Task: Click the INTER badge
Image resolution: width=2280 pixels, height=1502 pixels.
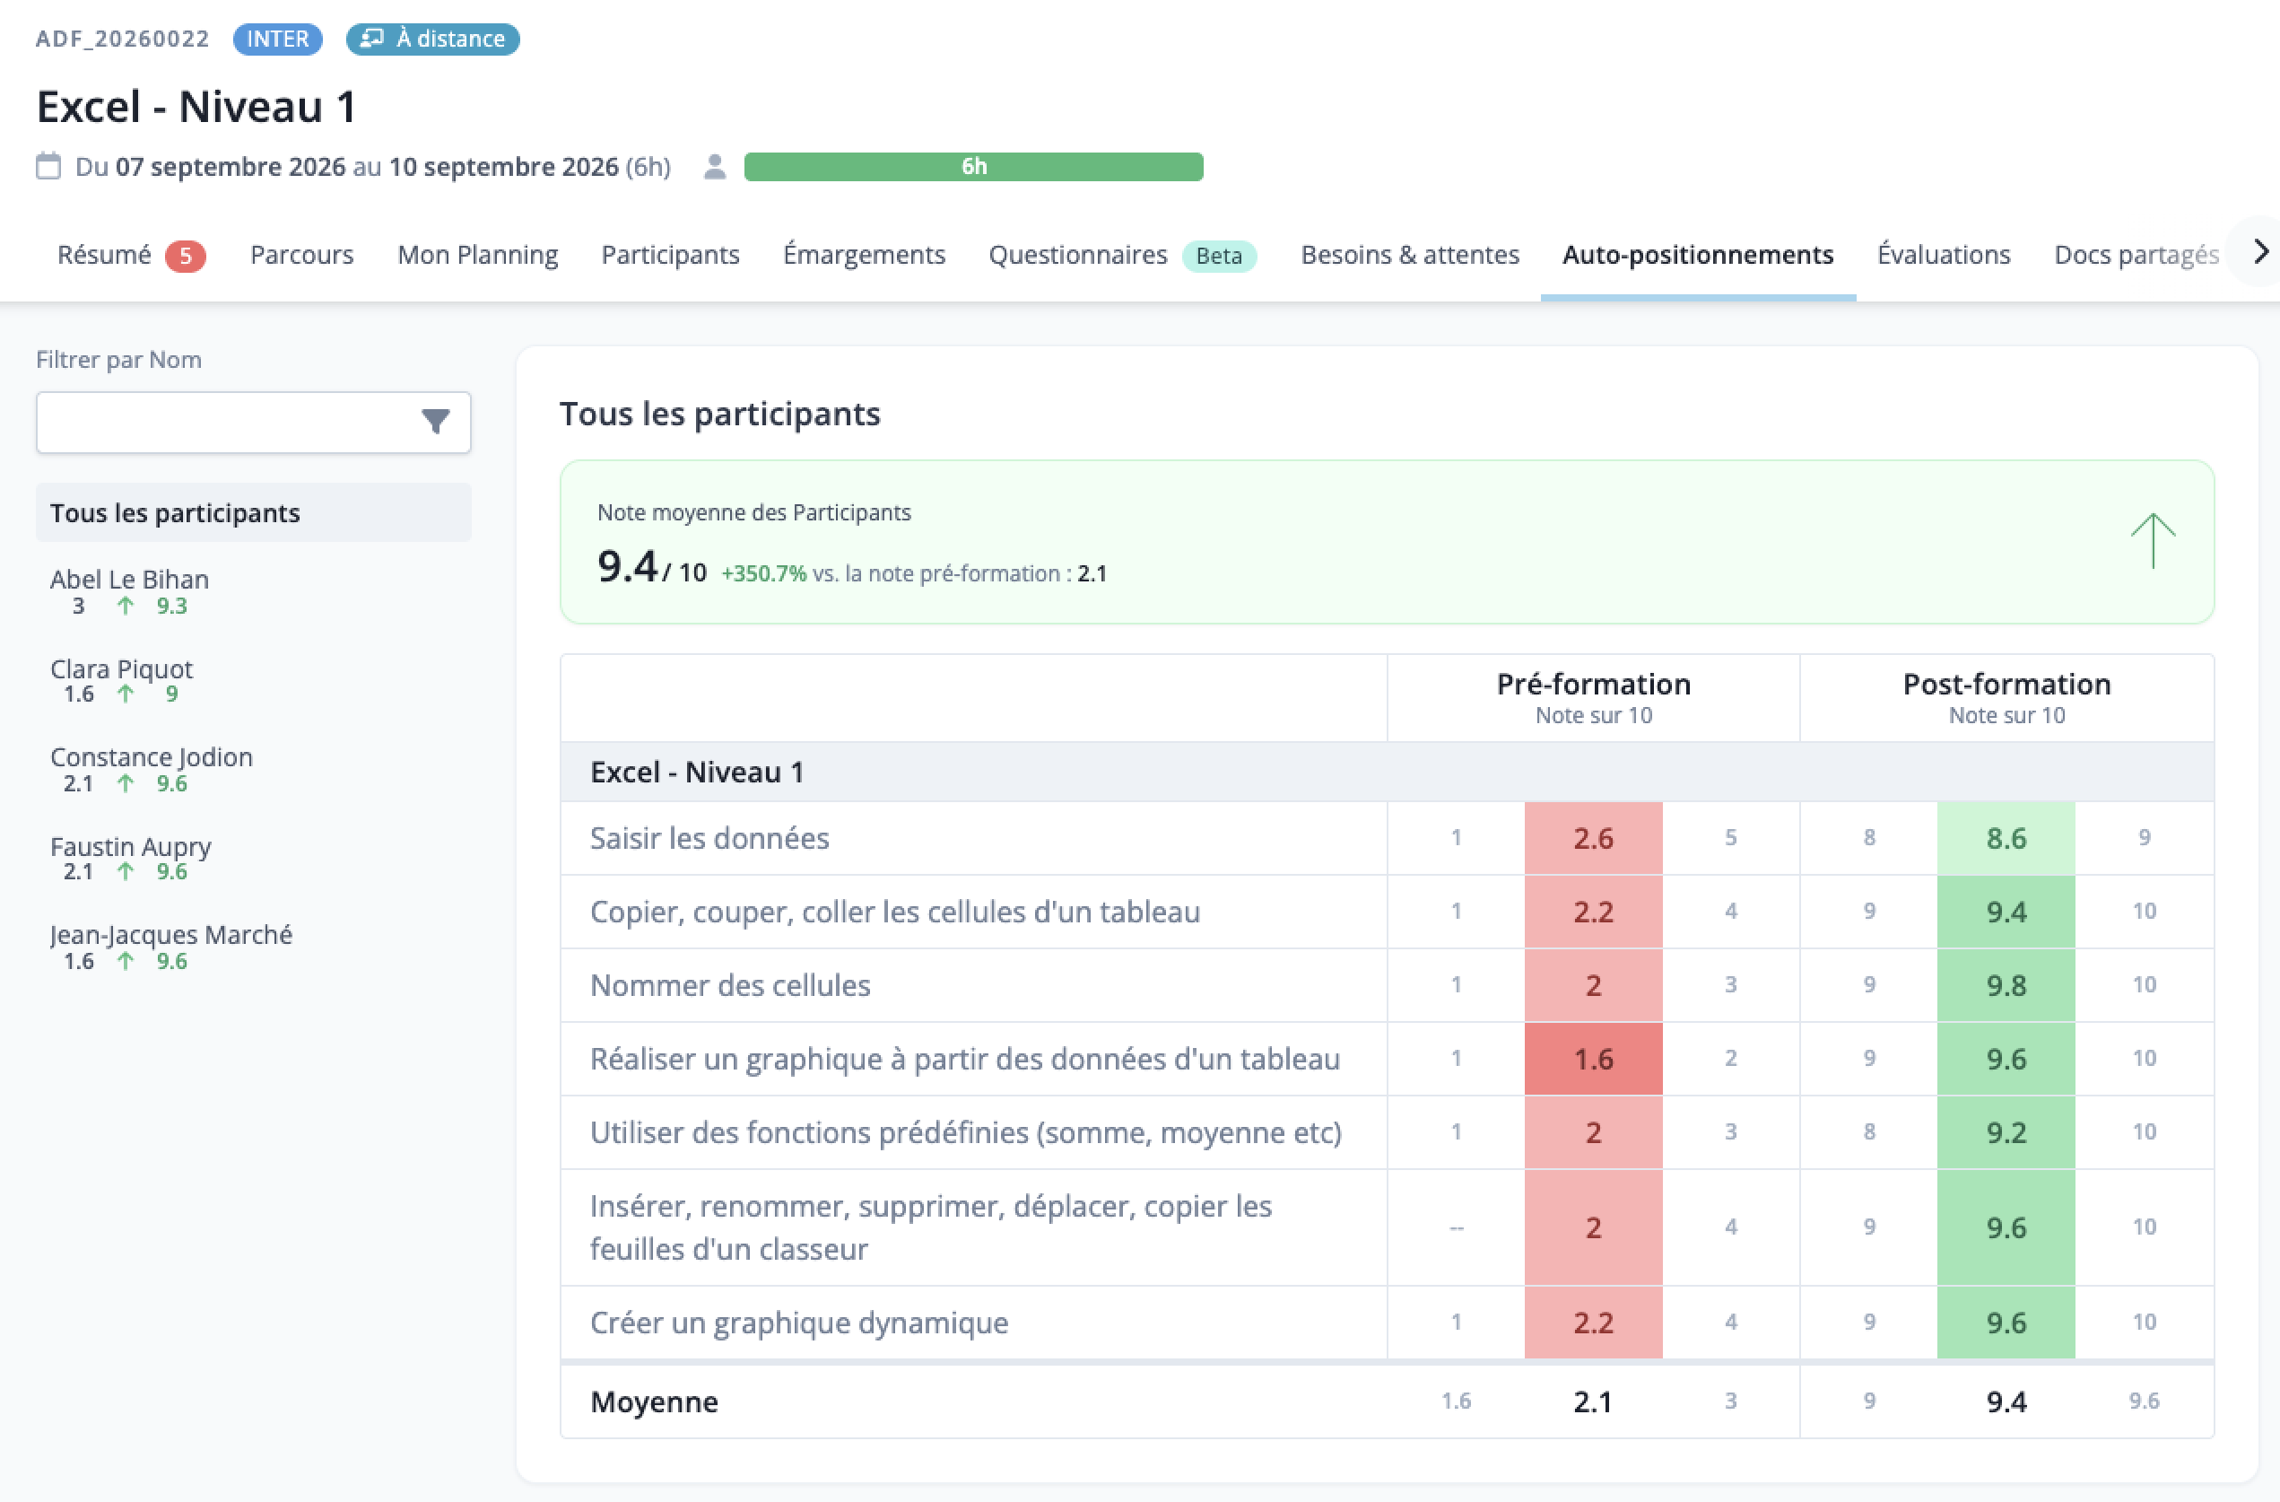Action: 278,39
